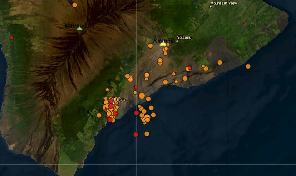Select the lone orange marker west of the Pahala cluster

tap(99, 115)
